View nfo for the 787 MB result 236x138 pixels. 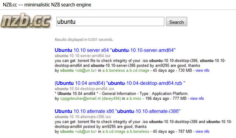point(202,131)
